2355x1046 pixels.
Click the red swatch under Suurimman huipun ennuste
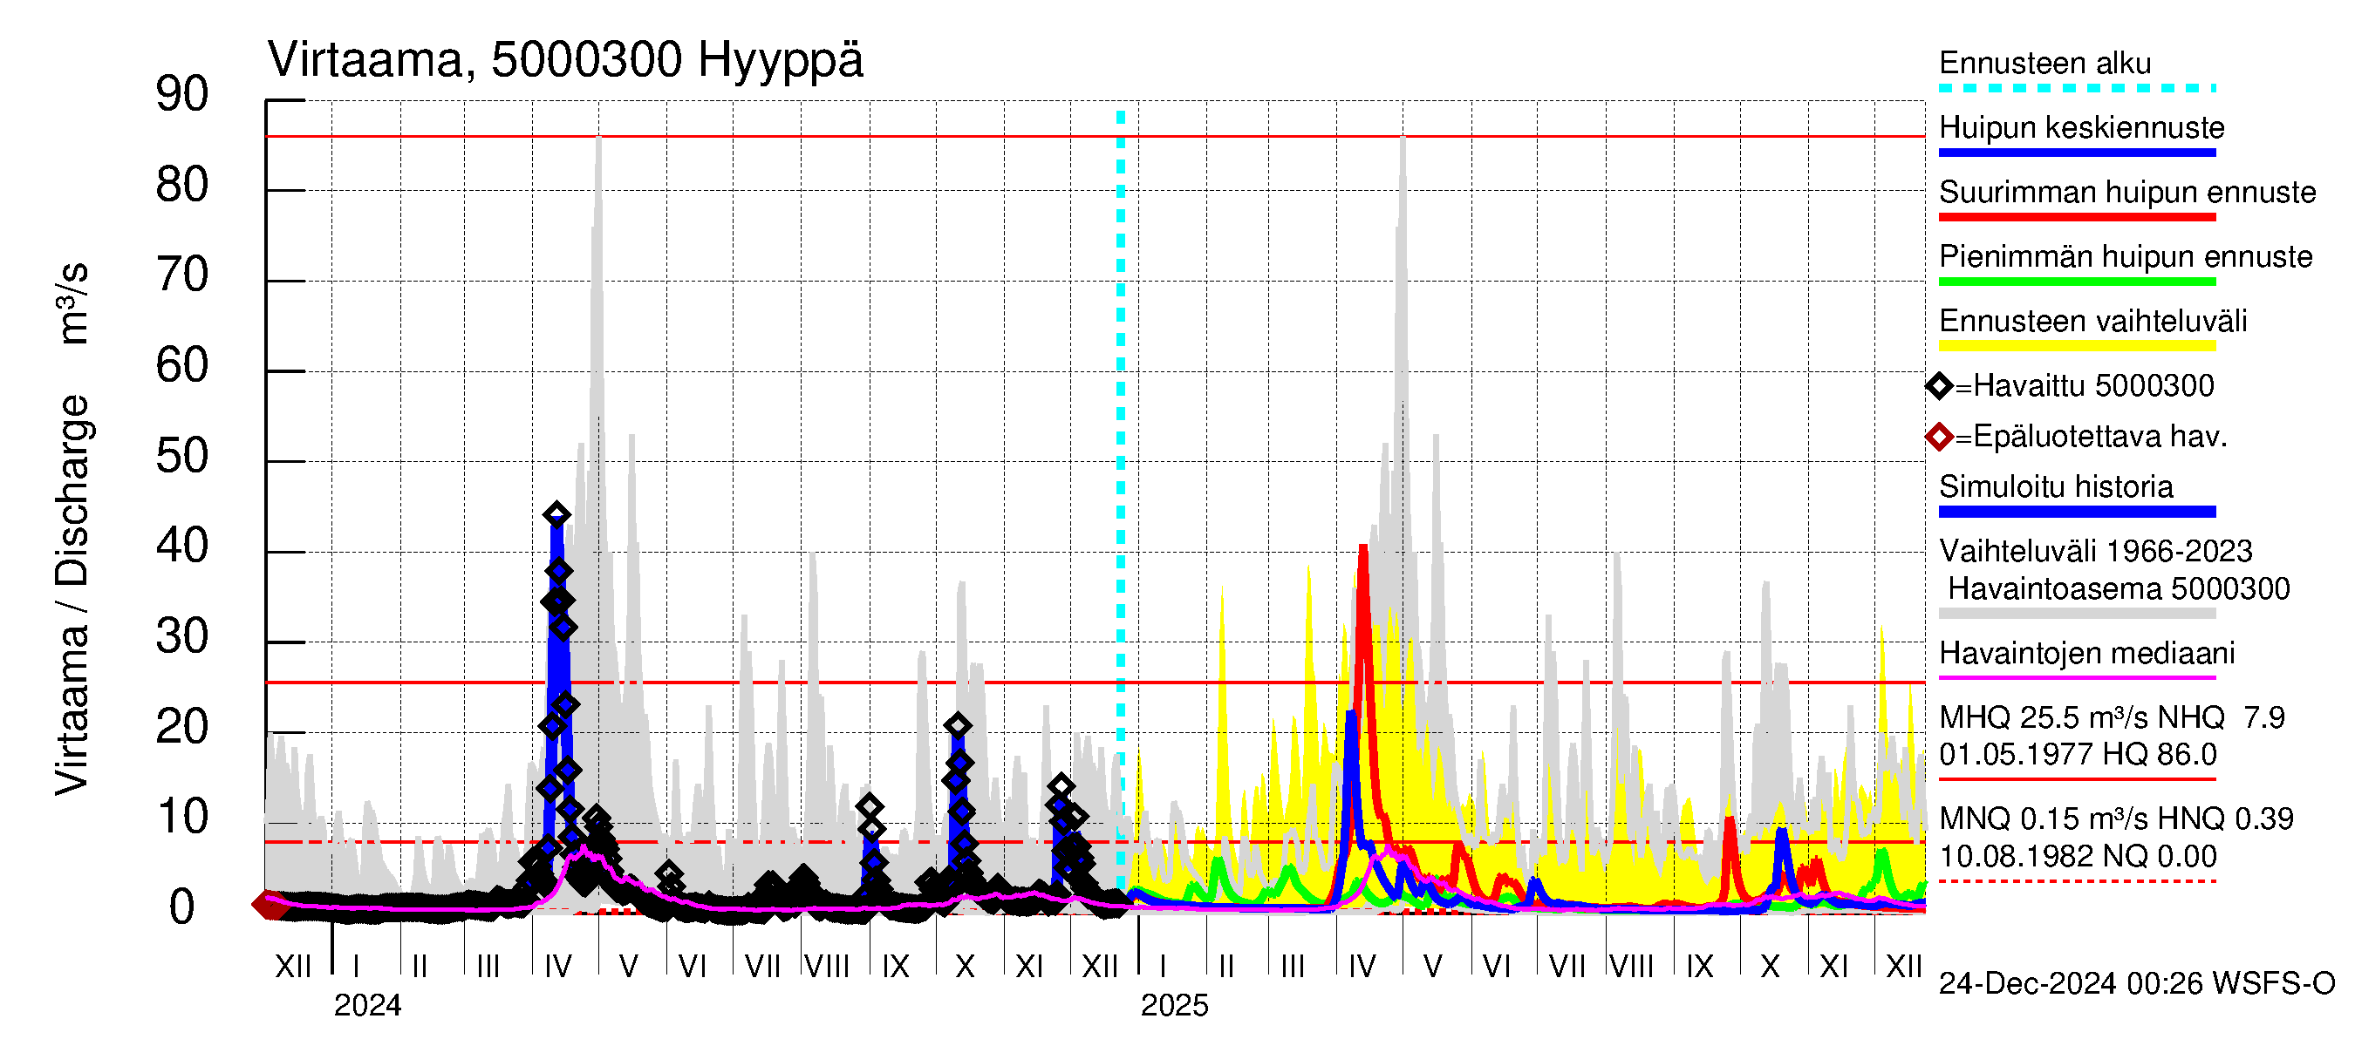pos(2077,217)
